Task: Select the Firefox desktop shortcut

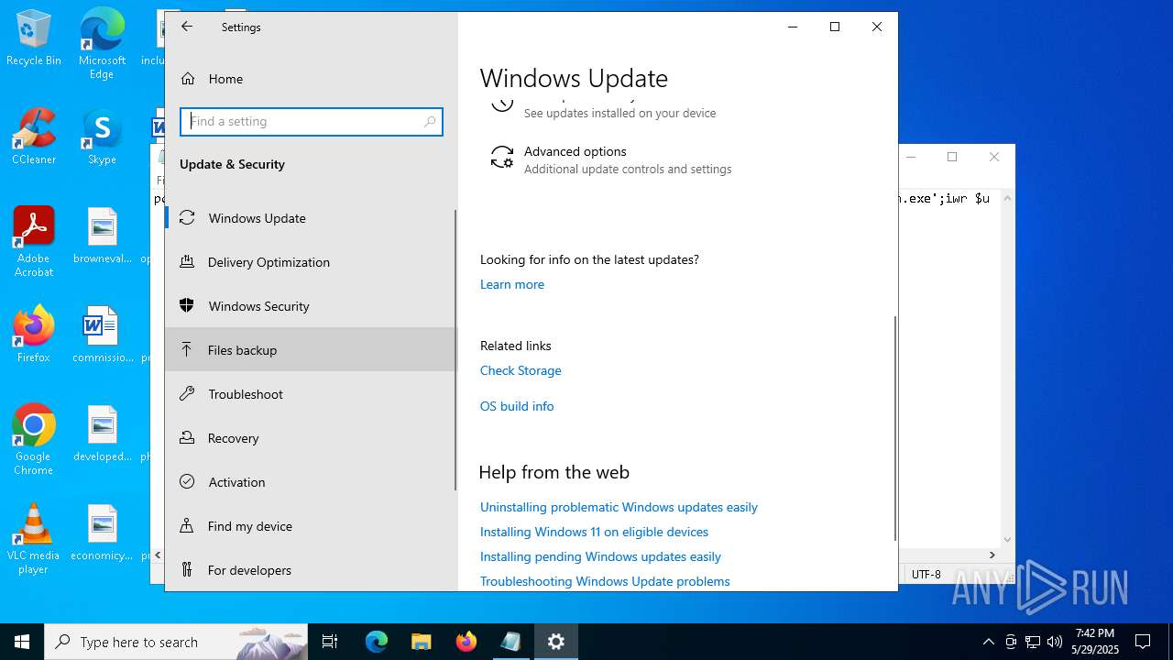Action: (x=34, y=335)
